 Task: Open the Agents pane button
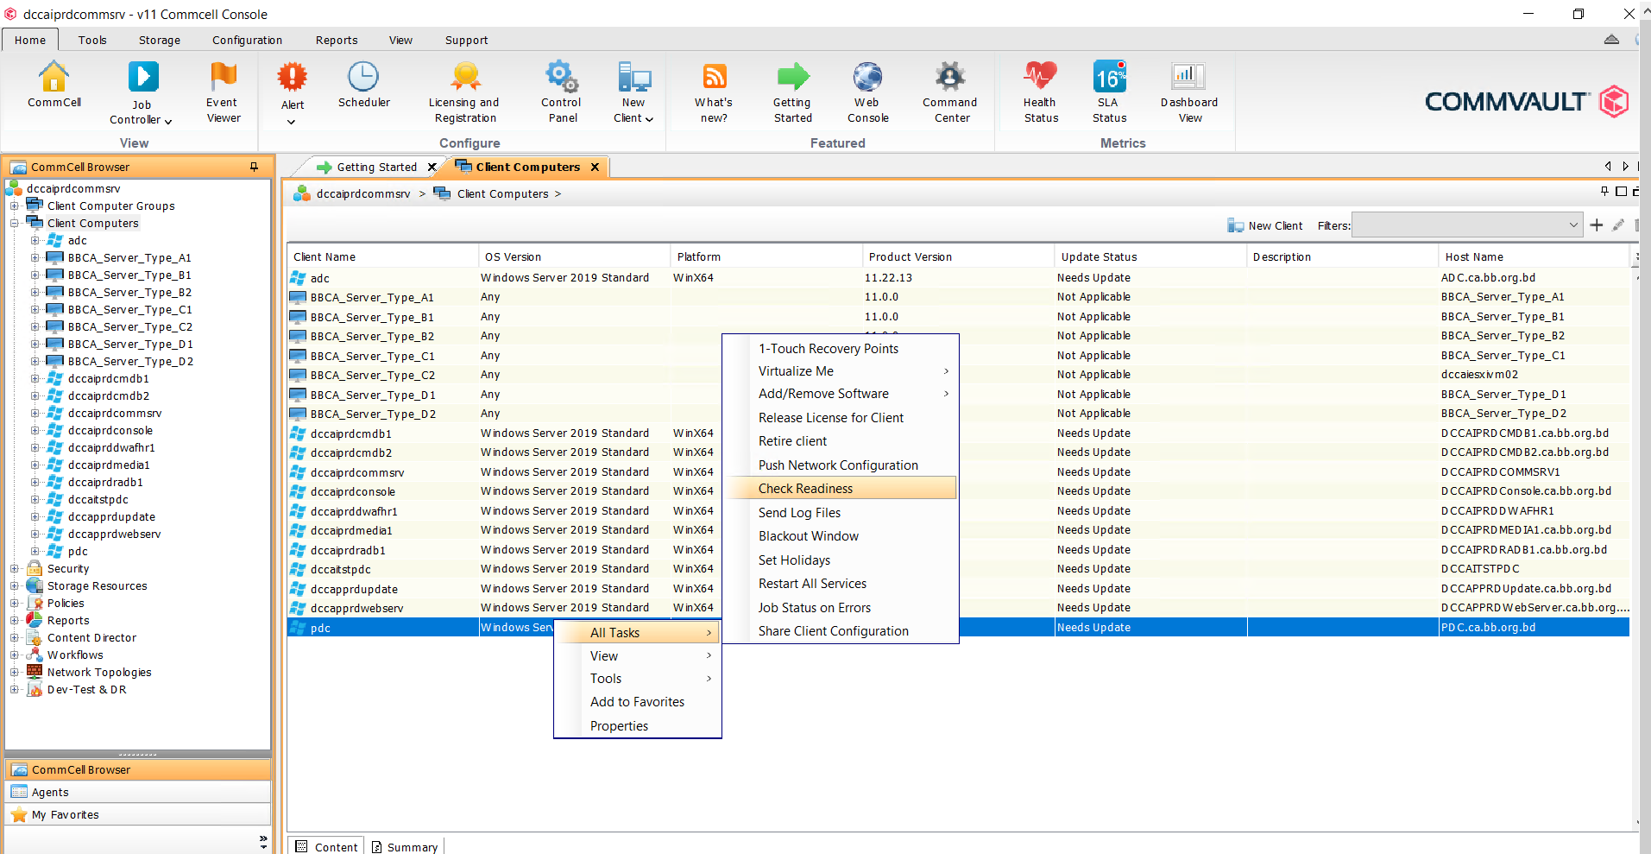click(x=138, y=792)
